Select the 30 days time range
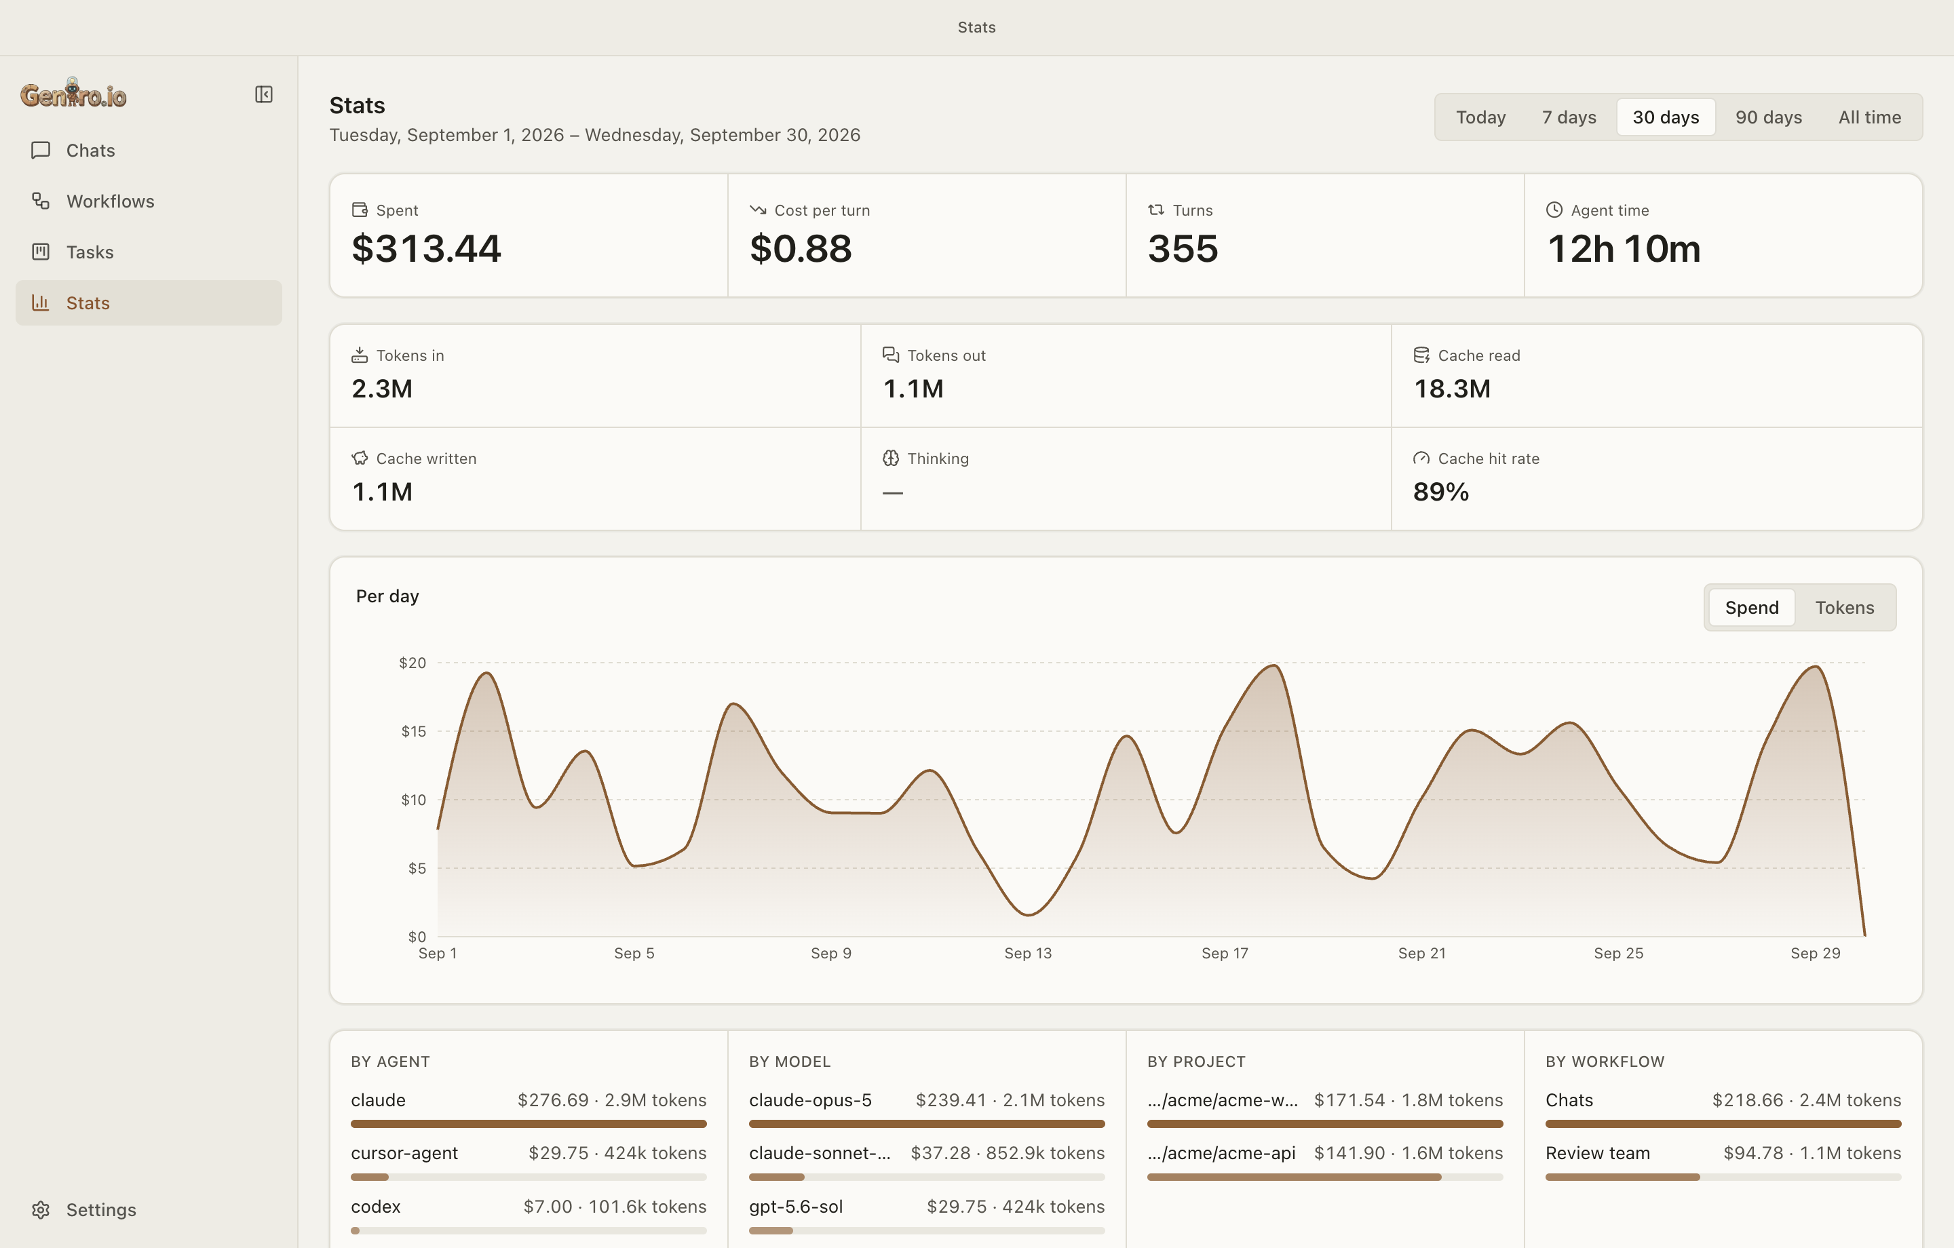1954x1248 pixels. (x=1665, y=117)
